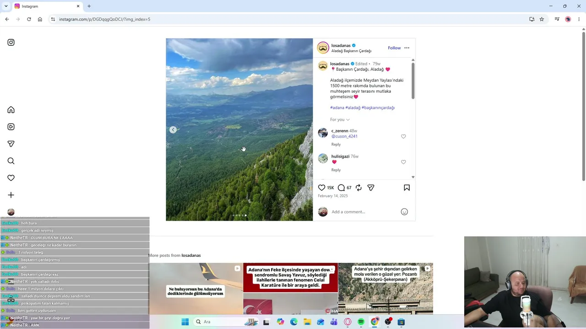
Task: Click the address bar URL
Action: 105,19
